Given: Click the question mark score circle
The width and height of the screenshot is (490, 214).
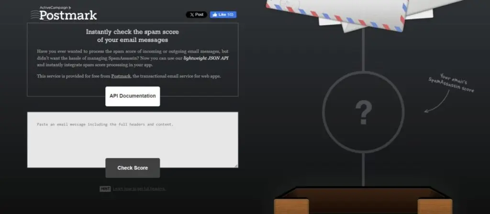Looking at the screenshot, I should (x=364, y=112).
